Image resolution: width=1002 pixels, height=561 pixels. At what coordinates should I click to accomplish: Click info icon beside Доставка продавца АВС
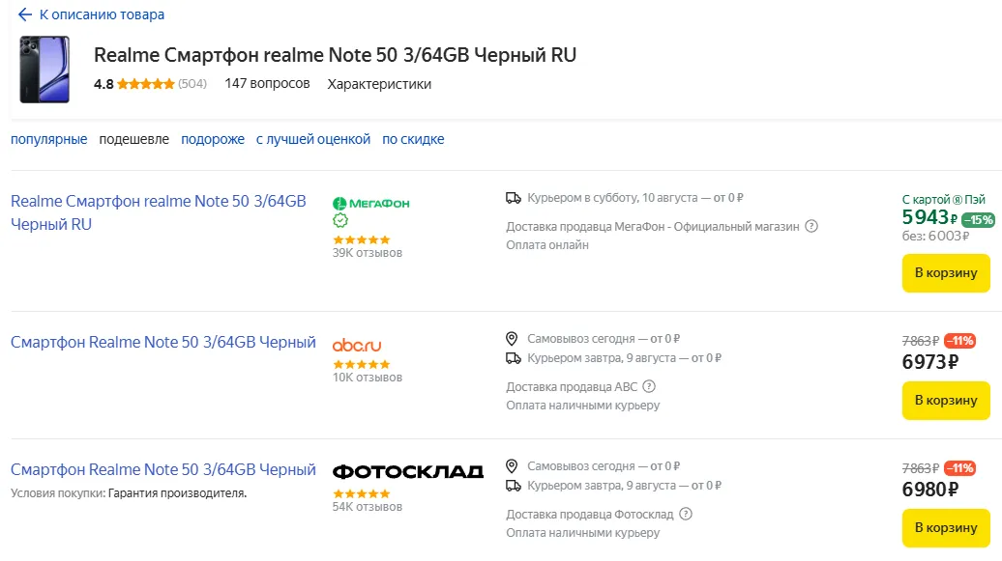[649, 387]
